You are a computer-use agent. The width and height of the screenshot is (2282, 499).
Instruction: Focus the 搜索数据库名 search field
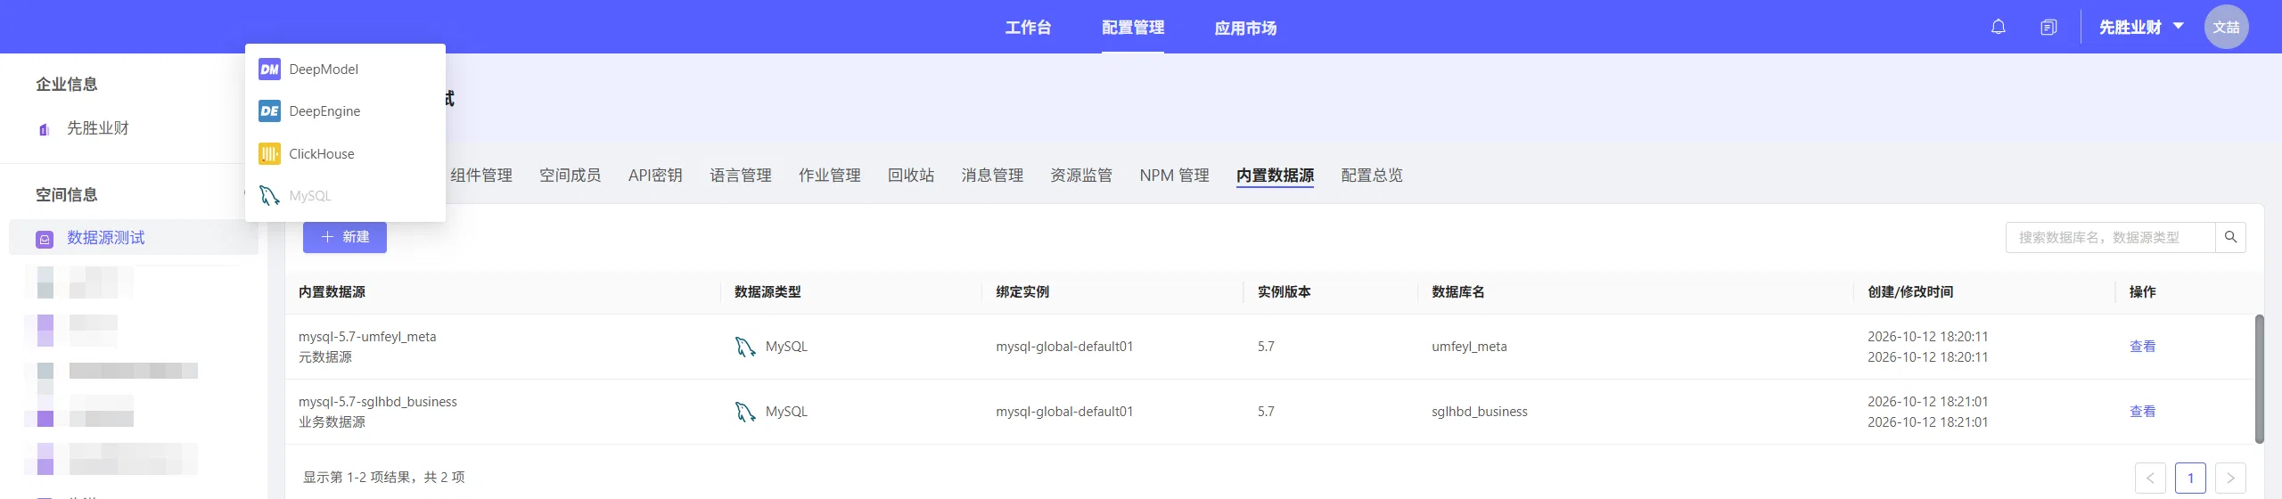tap(2110, 237)
